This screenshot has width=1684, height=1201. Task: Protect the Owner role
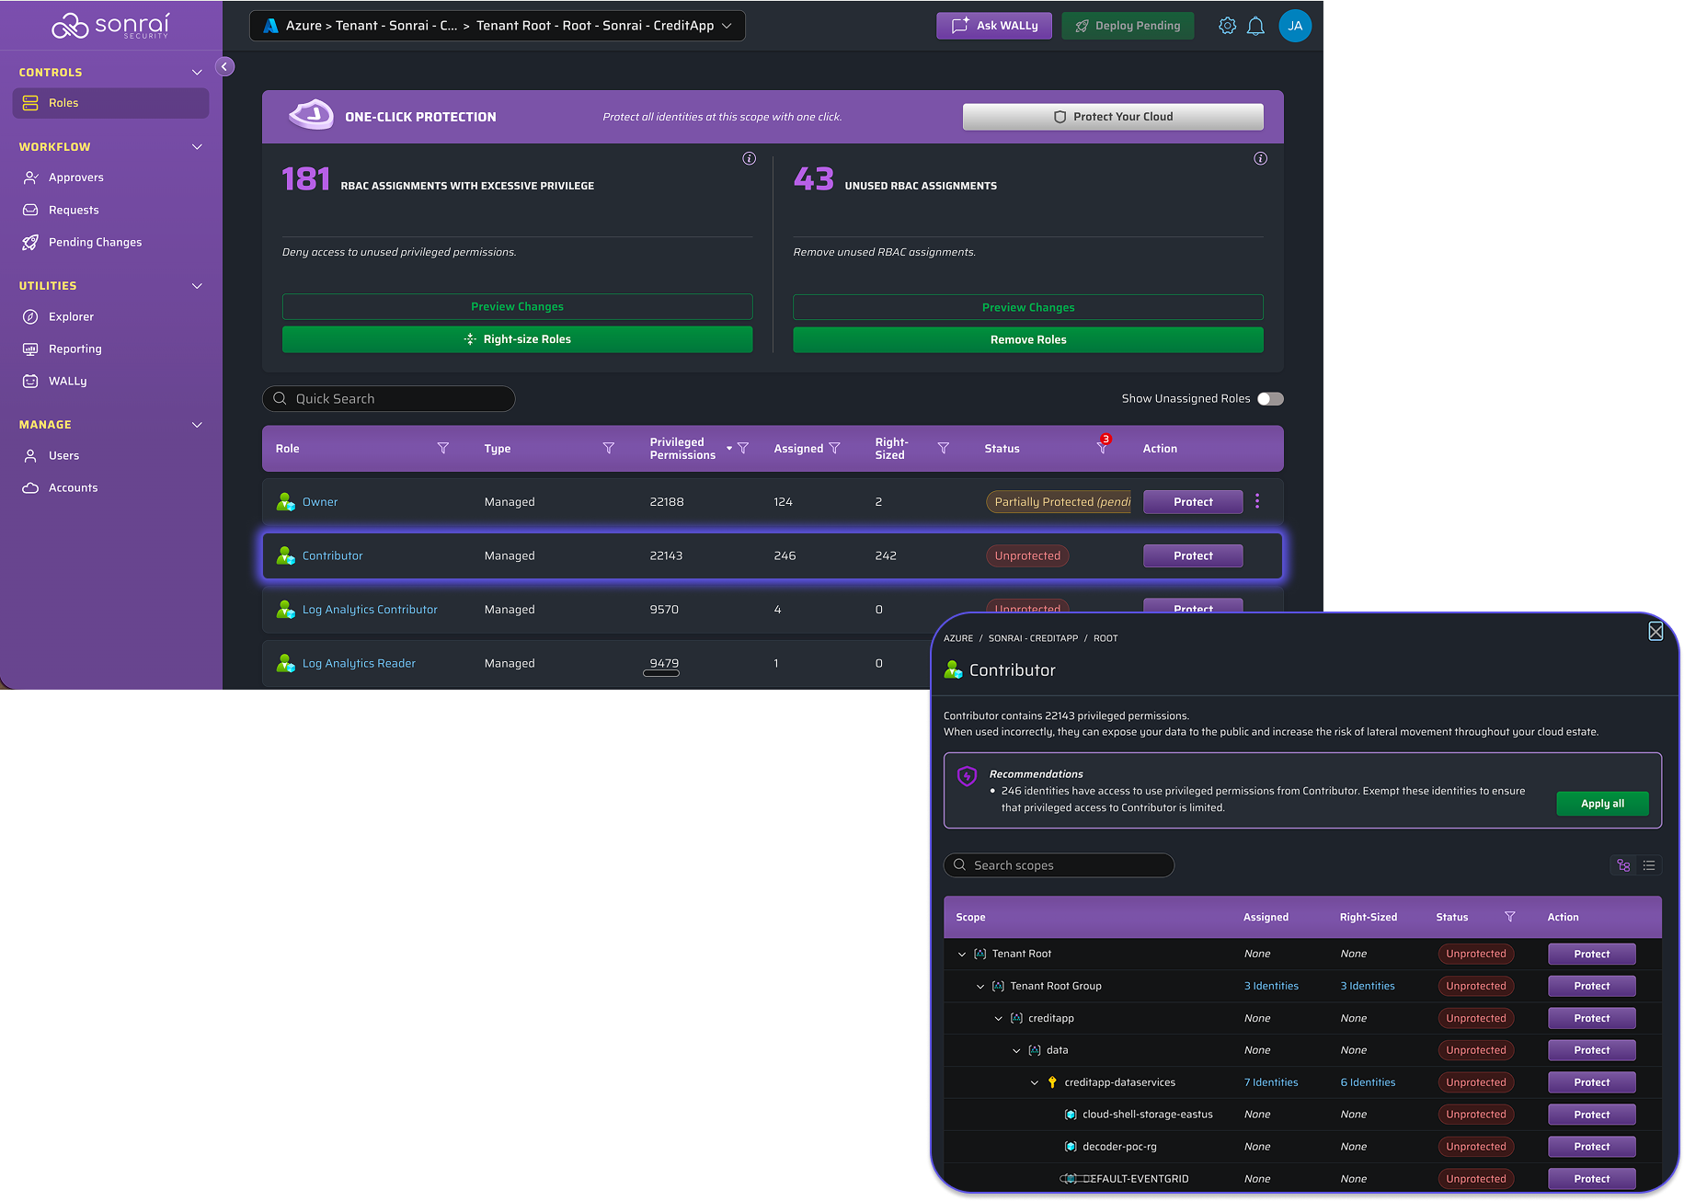1193,502
